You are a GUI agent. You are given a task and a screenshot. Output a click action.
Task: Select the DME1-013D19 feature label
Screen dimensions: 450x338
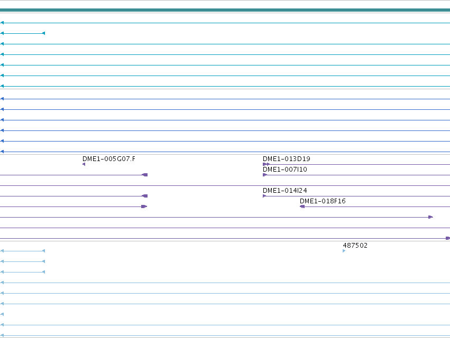click(287, 159)
